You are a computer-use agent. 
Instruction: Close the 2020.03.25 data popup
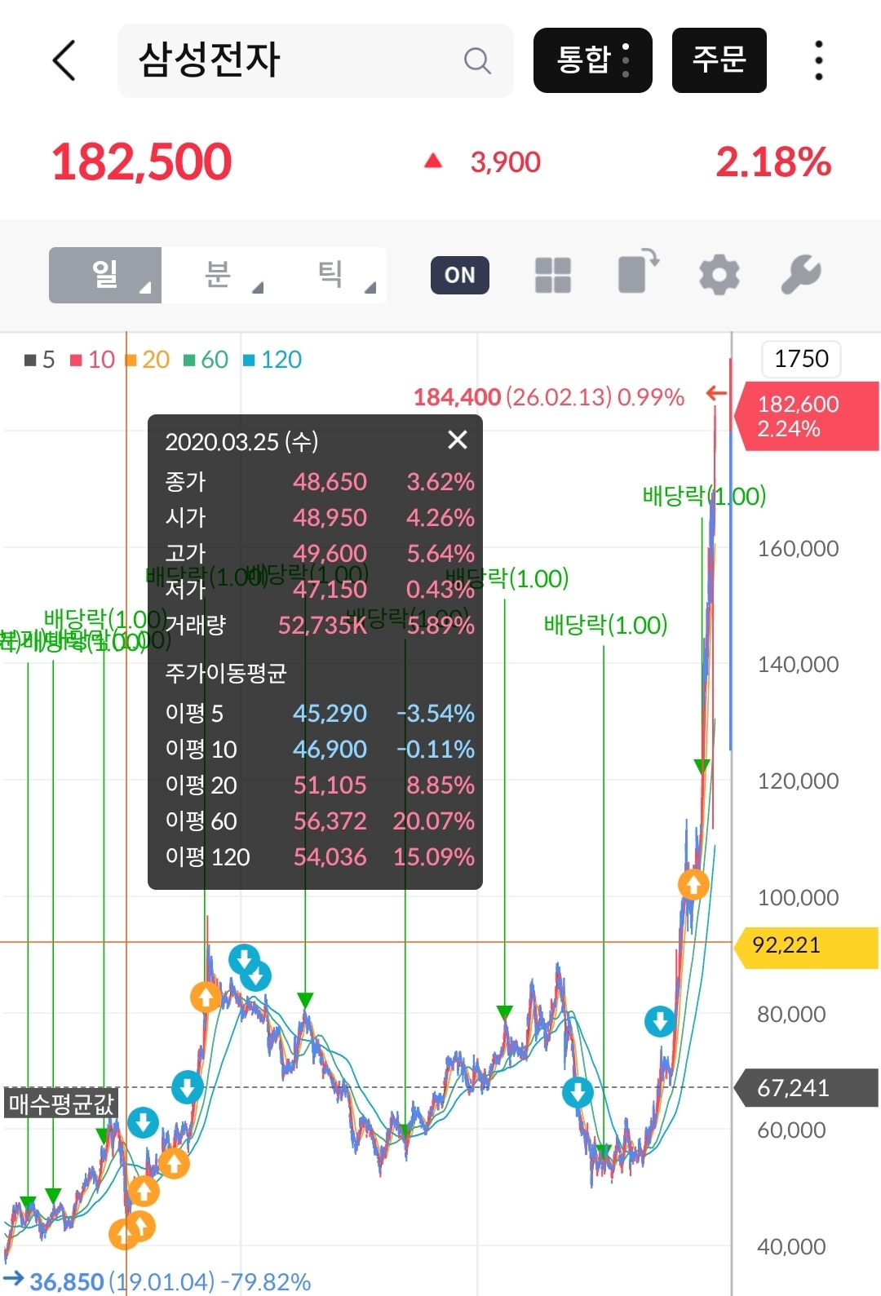pos(458,440)
